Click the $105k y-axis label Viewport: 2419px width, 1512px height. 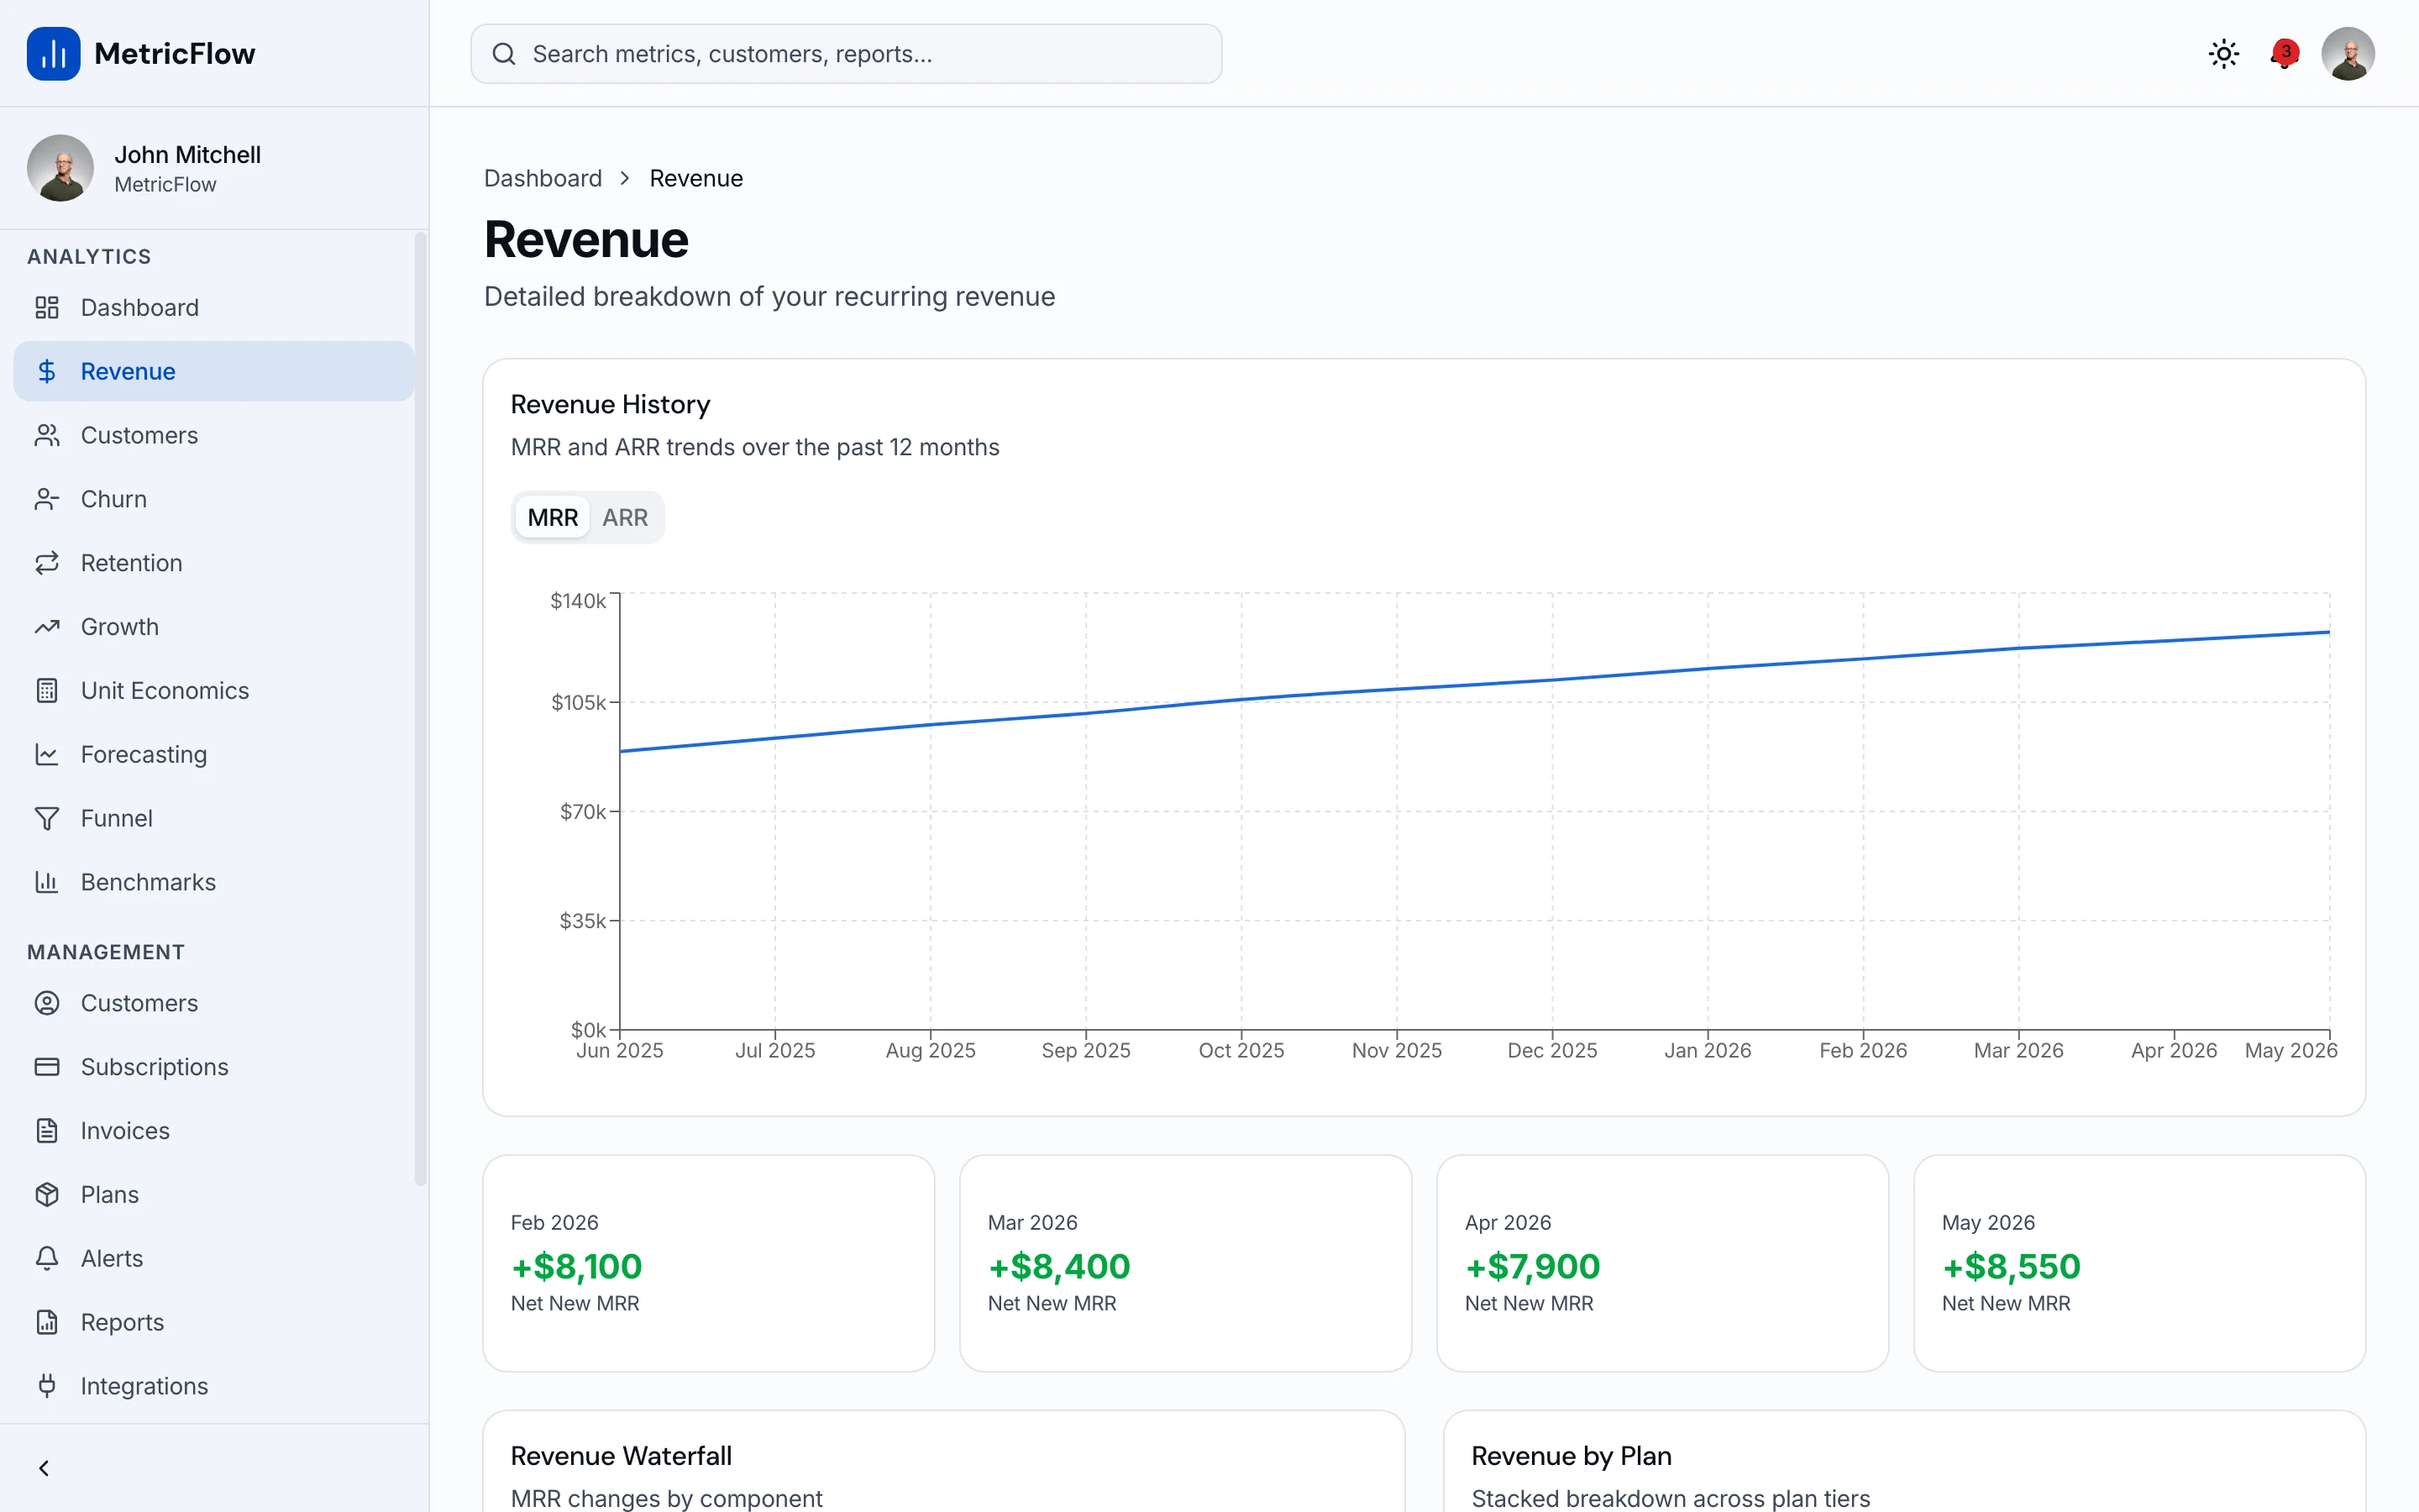click(x=579, y=702)
